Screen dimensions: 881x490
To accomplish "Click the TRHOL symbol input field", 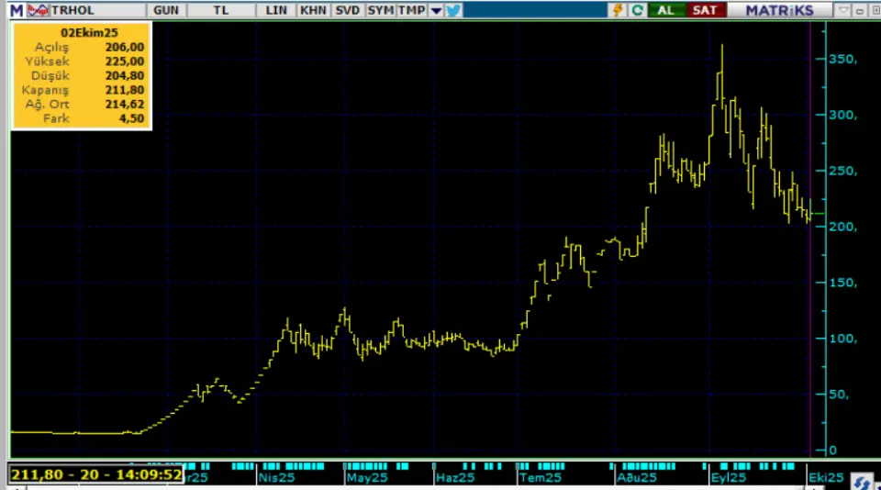I will [x=92, y=10].
